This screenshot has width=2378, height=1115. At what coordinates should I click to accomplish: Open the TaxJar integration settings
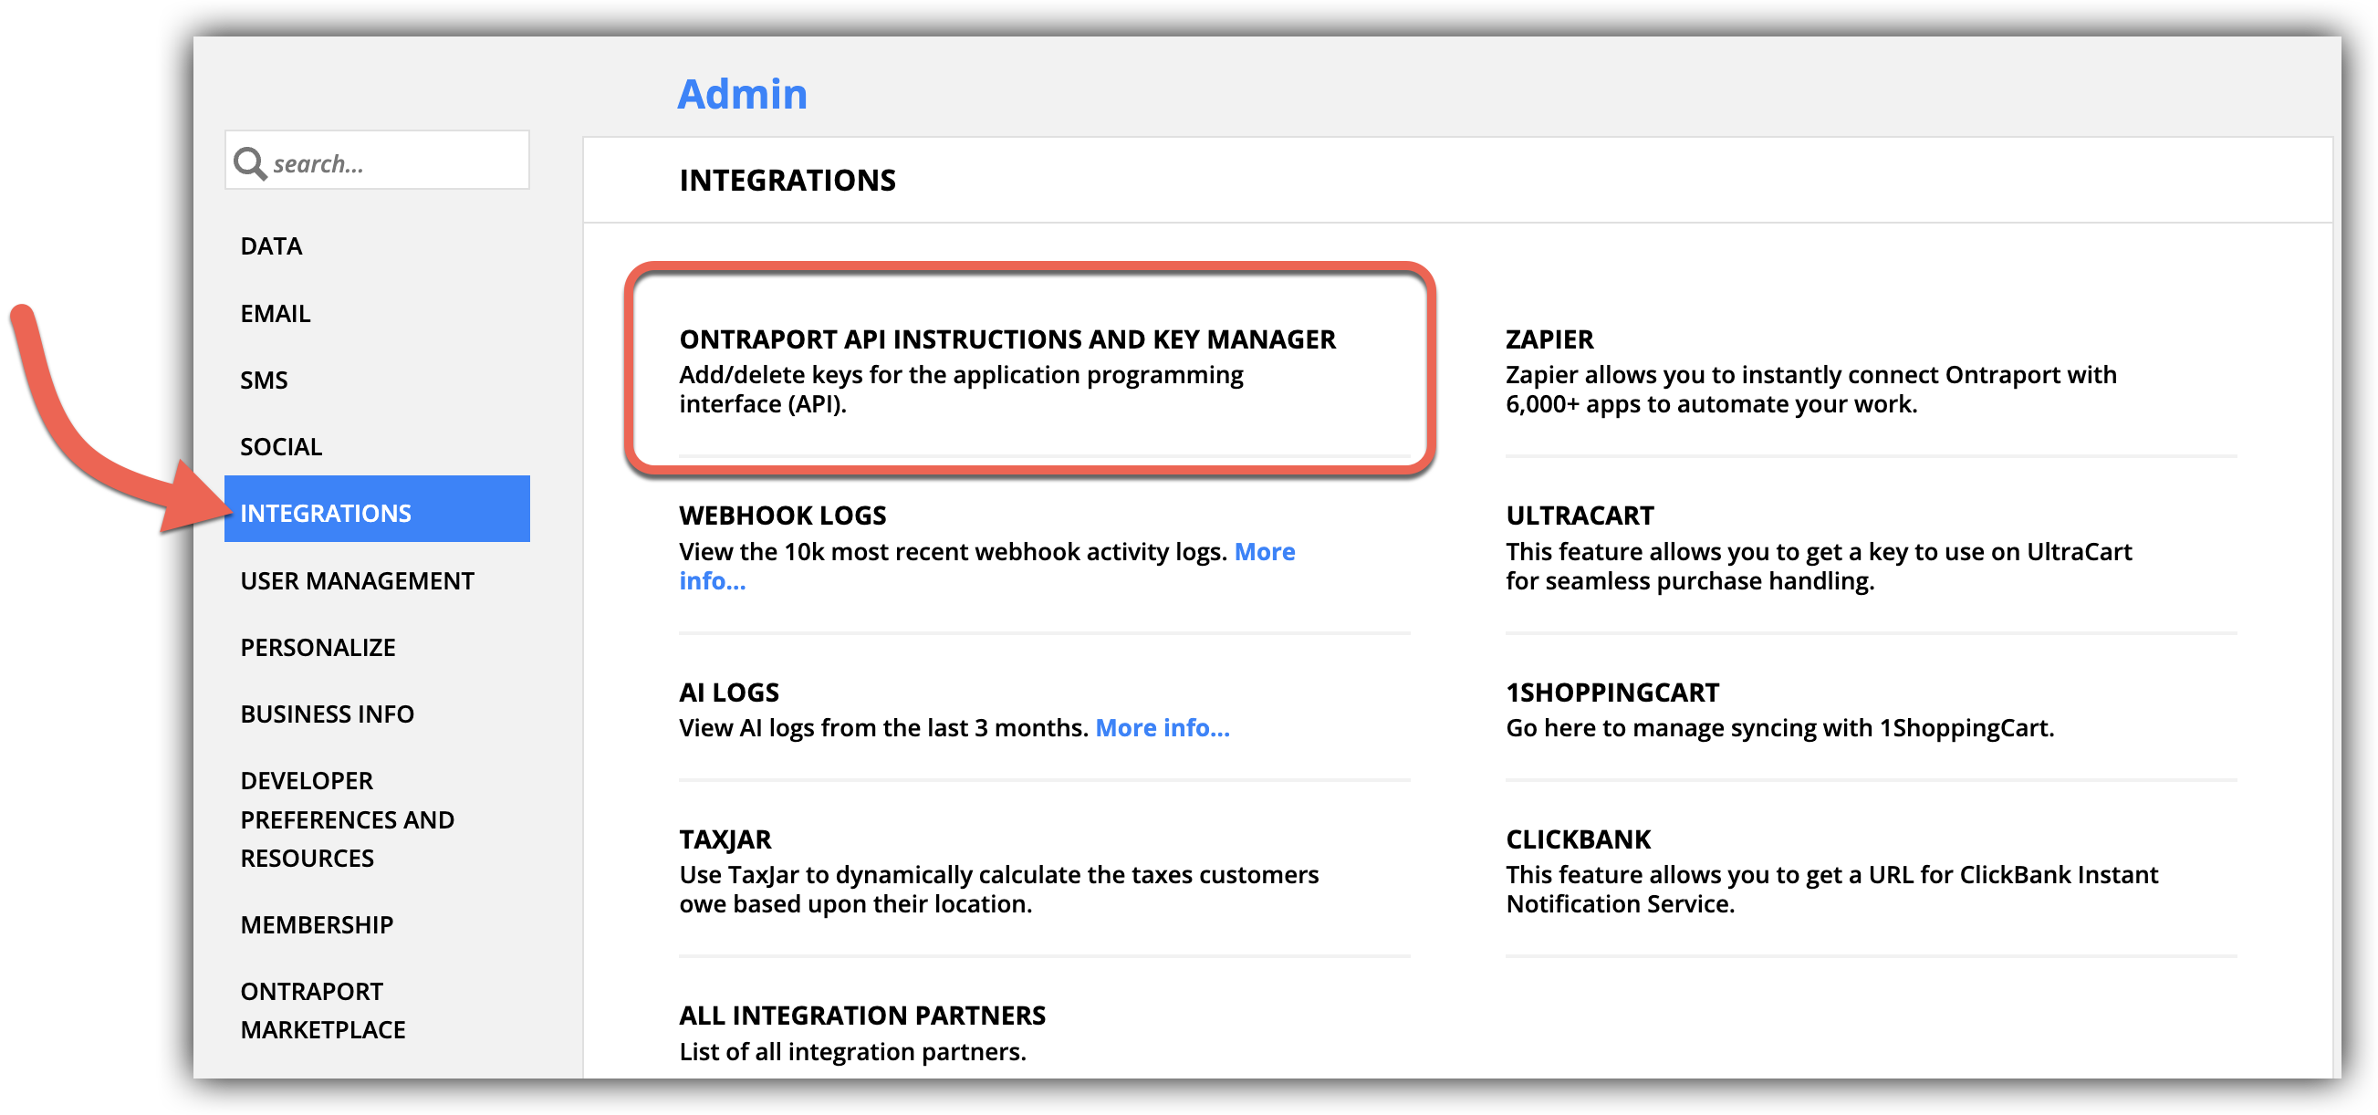click(725, 839)
